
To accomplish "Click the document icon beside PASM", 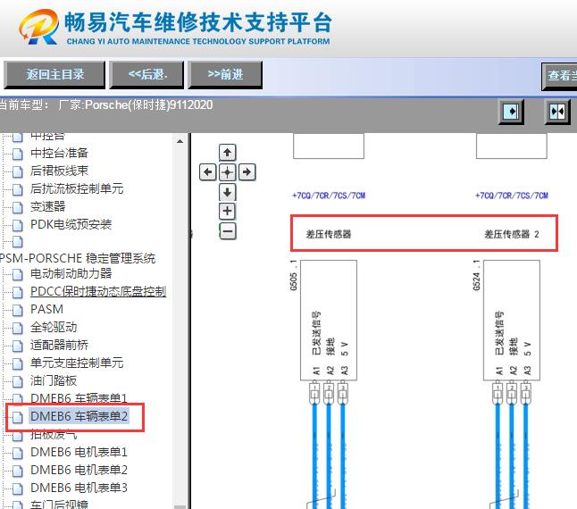I will coord(17,310).
